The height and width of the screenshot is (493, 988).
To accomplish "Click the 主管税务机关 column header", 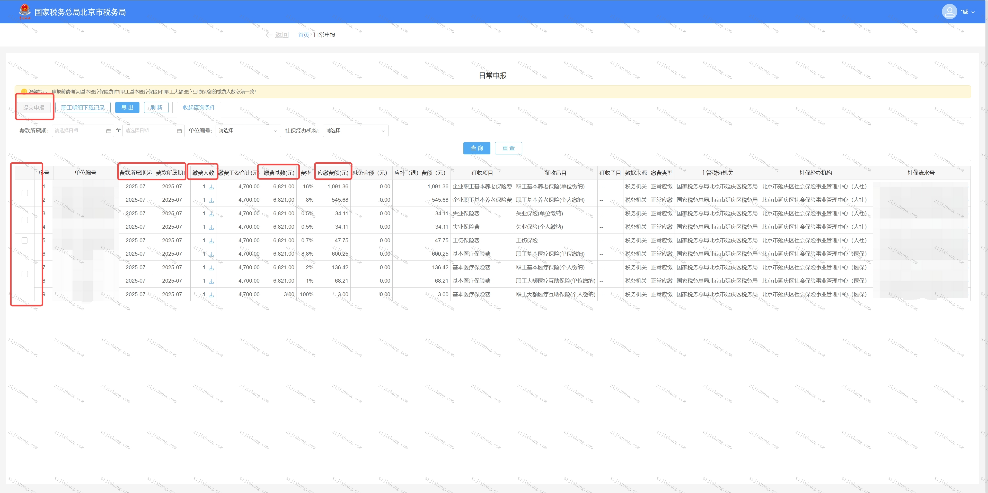I will (x=717, y=173).
